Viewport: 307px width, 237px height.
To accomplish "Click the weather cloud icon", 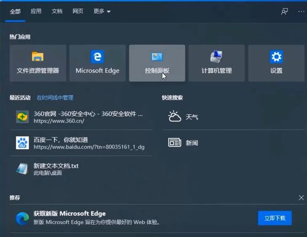I will 175,117.
